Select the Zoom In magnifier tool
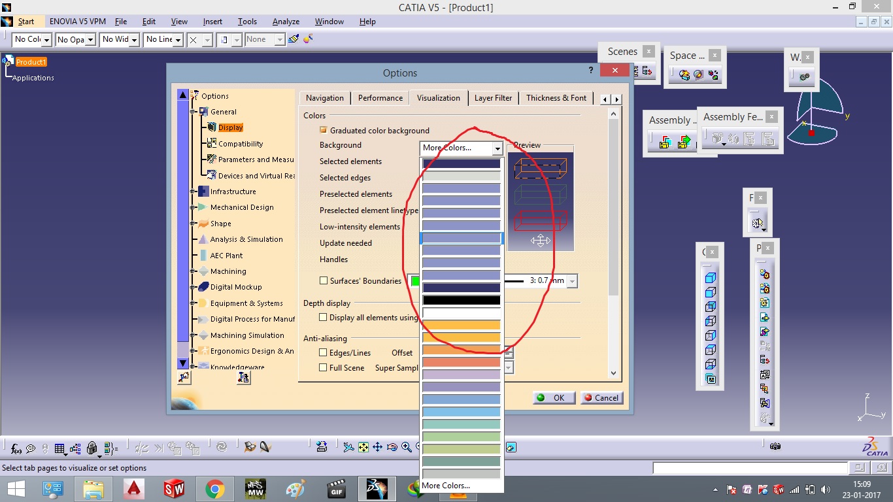Screen dimensions: 893x502 (406, 448)
